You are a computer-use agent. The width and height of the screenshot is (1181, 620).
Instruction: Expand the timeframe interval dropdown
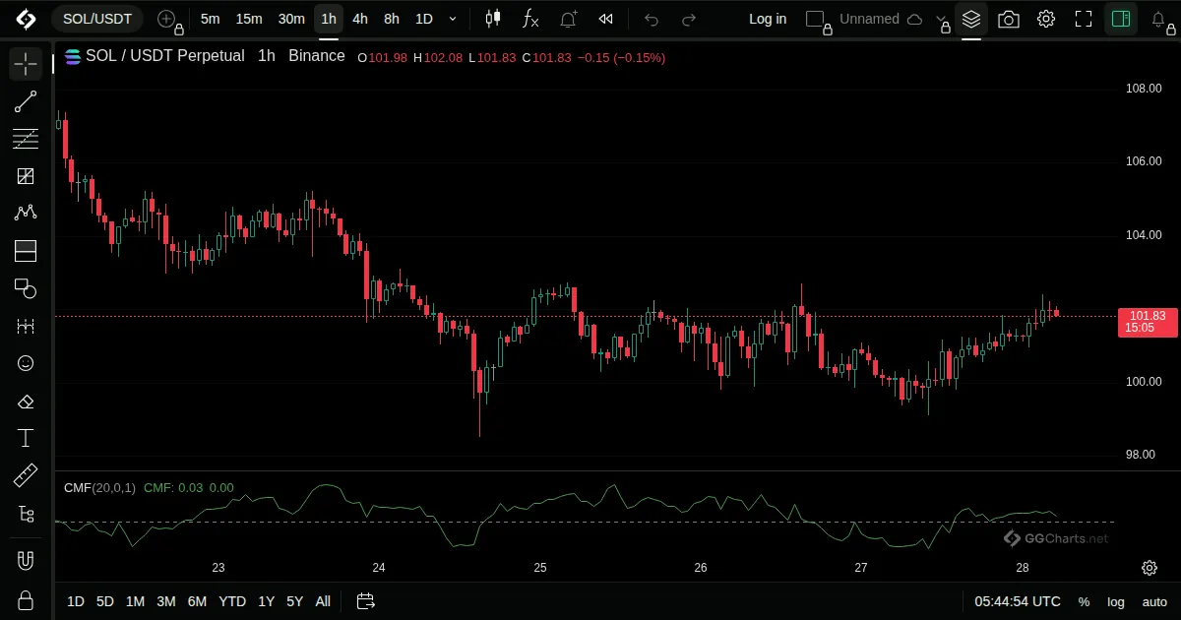click(453, 19)
